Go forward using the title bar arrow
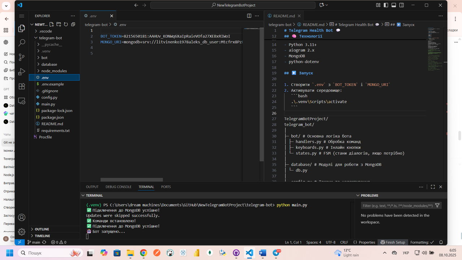Image resolution: width=462 pixels, height=260 pixels. pyautogui.click(x=144, y=5)
